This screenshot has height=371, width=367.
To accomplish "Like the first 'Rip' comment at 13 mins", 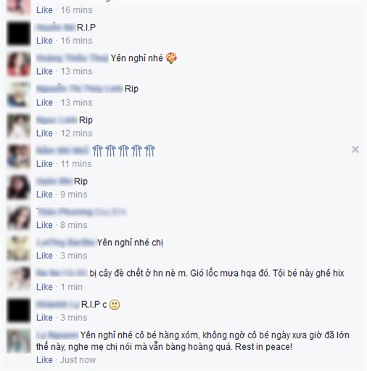I will [x=44, y=102].
